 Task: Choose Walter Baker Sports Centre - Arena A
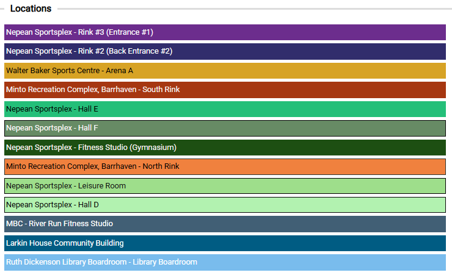(x=225, y=71)
